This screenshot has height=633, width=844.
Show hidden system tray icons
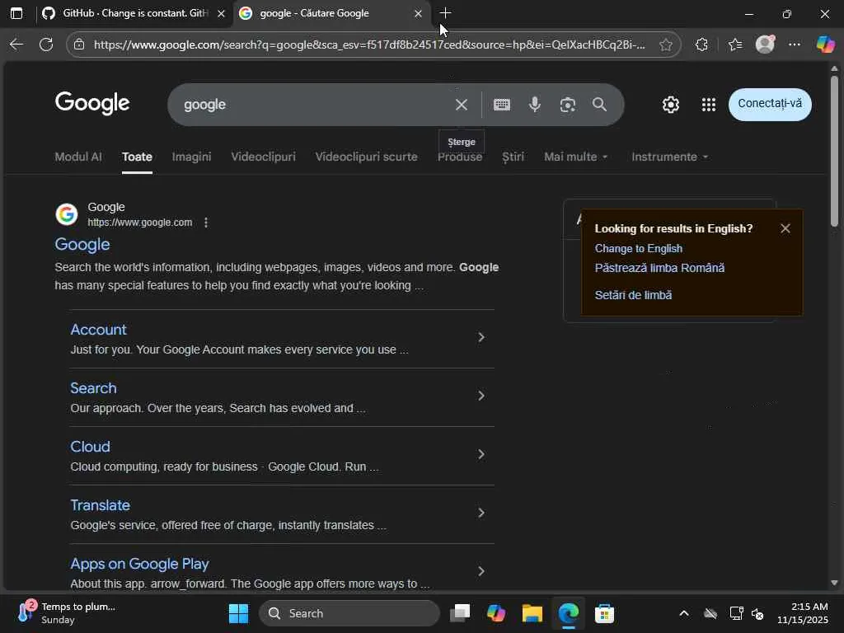683,613
